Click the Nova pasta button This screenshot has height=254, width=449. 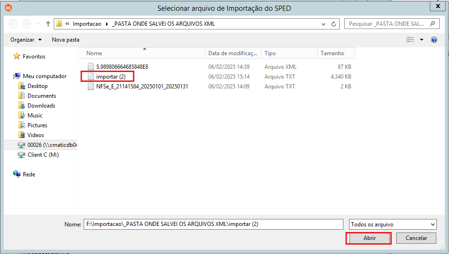click(65, 40)
